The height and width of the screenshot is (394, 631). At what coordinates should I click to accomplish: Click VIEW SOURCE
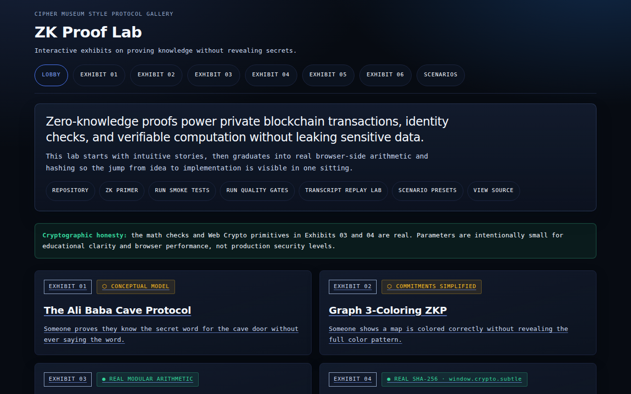[493, 191]
